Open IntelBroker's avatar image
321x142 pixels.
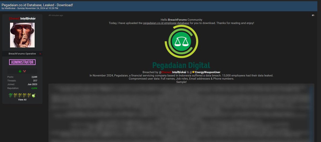22,35
